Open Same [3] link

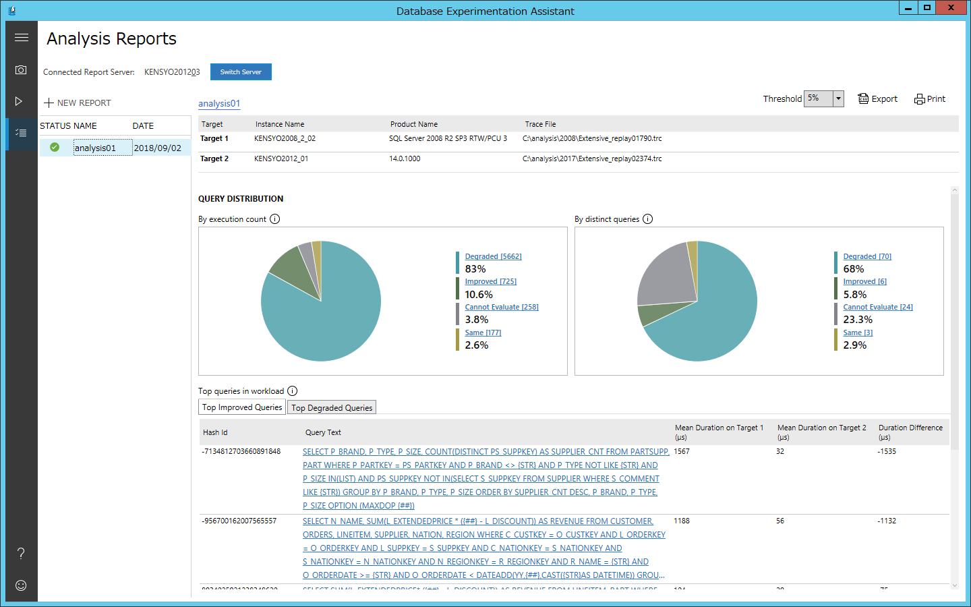(x=858, y=333)
